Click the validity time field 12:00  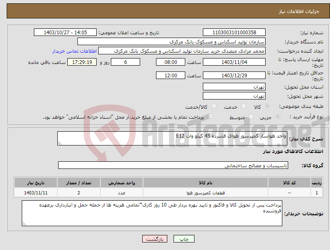(x=171, y=75)
